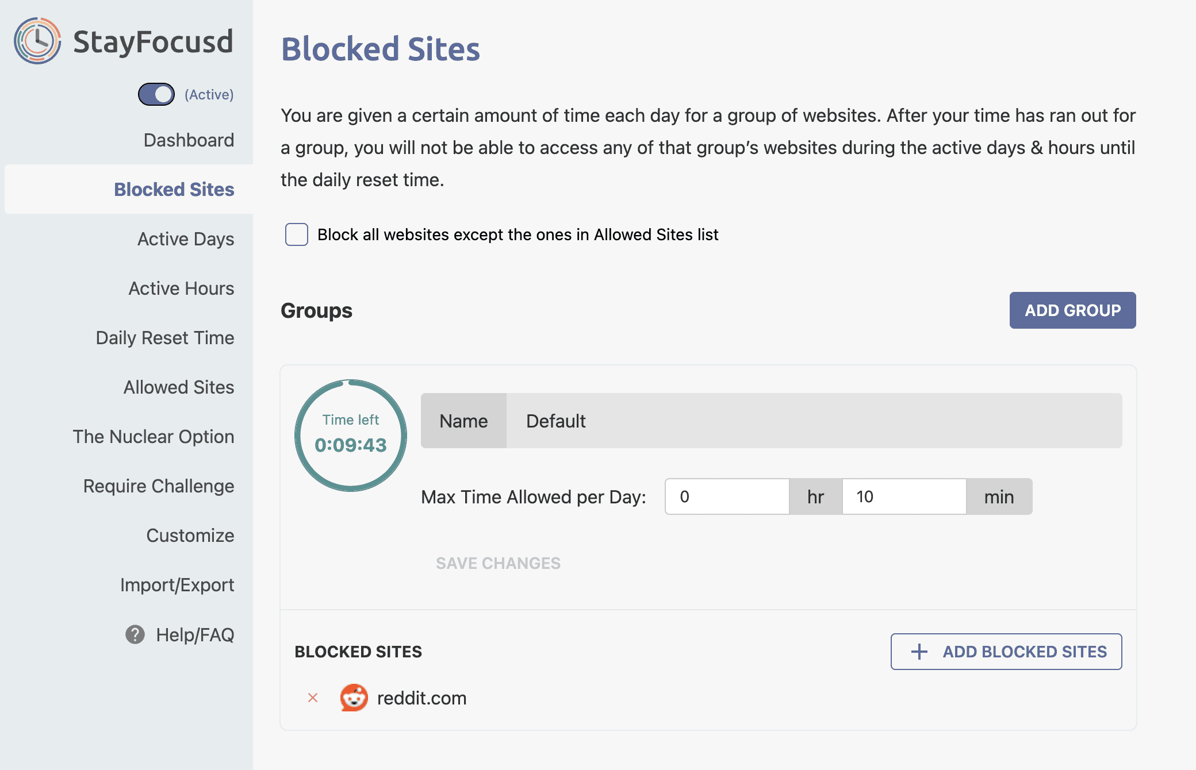This screenshot has width=1196, height=770.
Task: Select Allowed Sites in sidebar
Action: click(x=179, y=387)
